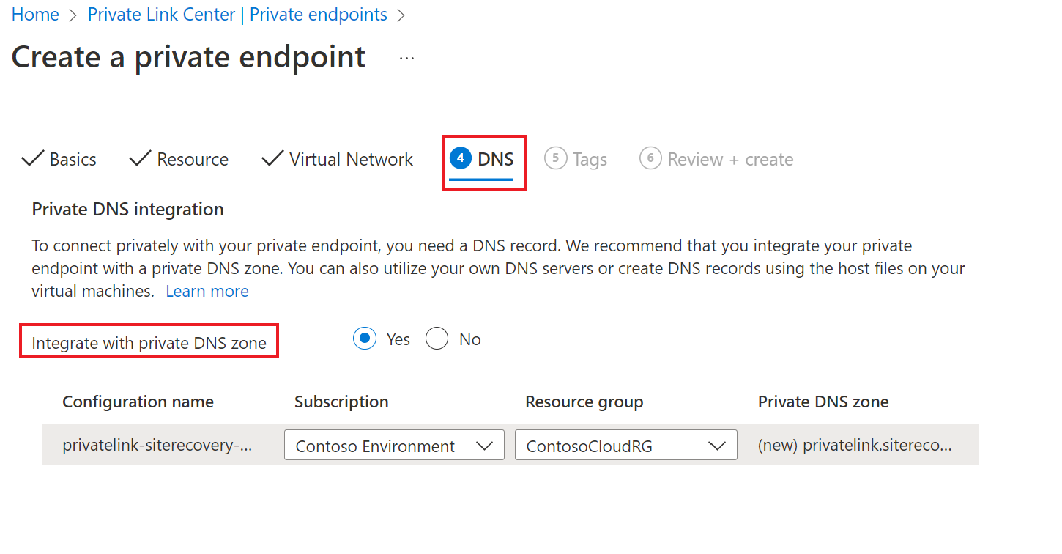The height and width of the screenshot is (554, 1062).
Task: Select the No radio button
Action: pyautogui.click(x=437, y=338)
